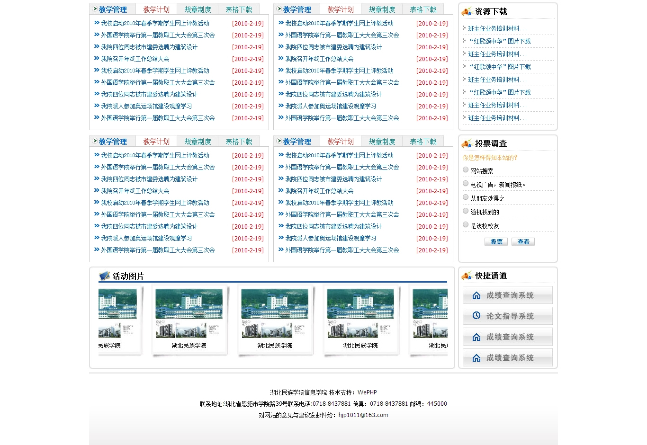The image size is (647, 445).
Task: Open the last 班主任任务培训材料 link in 资源下载
Action: coord(497,118)
